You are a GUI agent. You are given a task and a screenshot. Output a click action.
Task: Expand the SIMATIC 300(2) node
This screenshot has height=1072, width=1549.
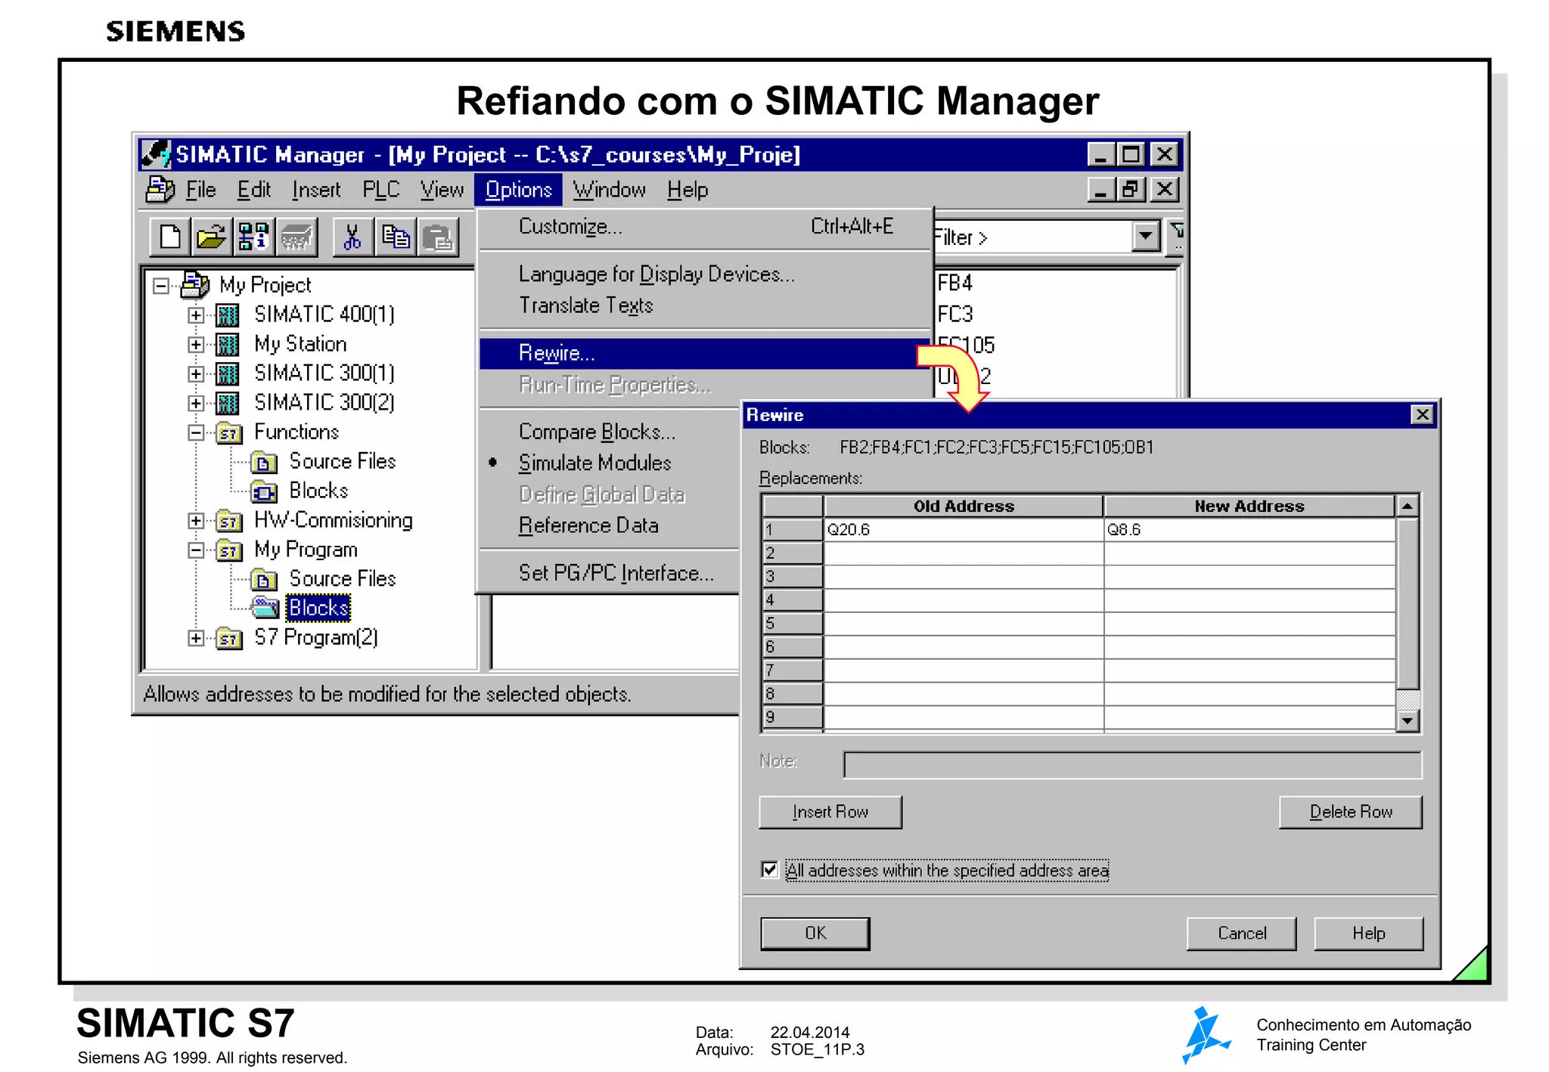(x=196, y=403)
